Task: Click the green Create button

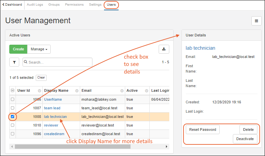Action: [x=18, y=49]
